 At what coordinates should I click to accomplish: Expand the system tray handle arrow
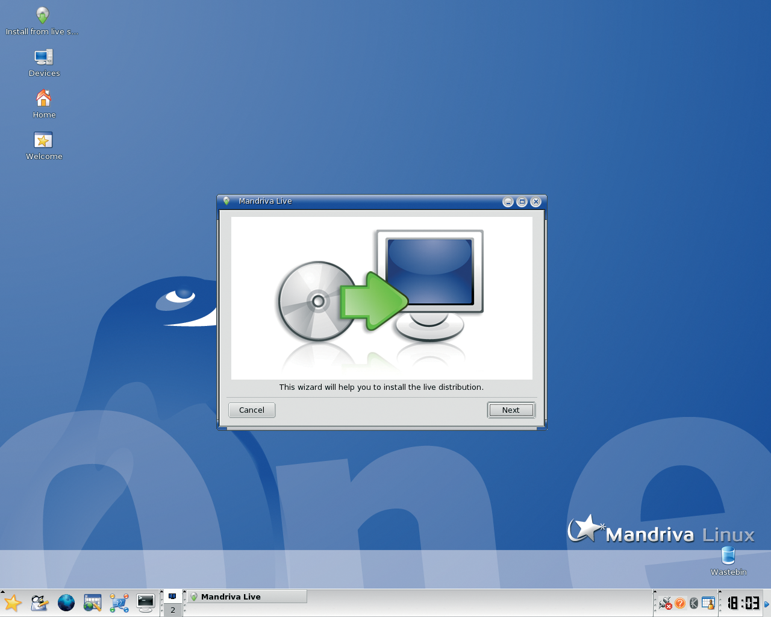pyautogui.click(x=655, y=592)
